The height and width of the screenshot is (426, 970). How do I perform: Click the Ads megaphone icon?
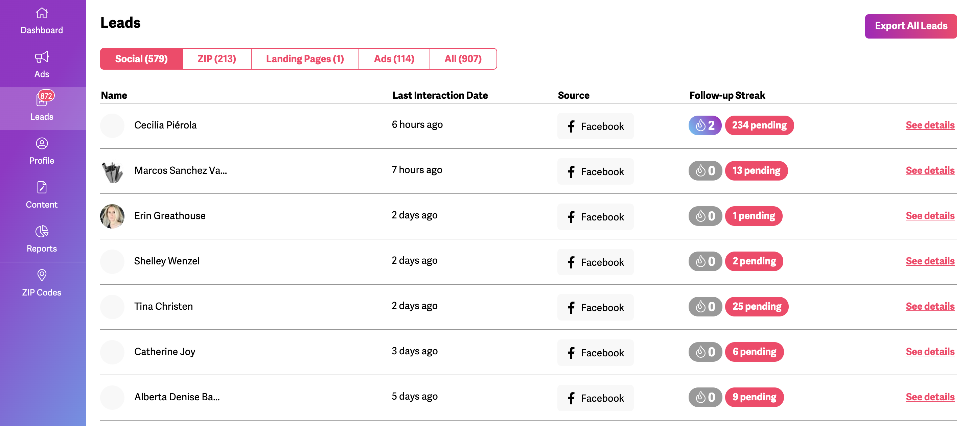(42, 57)
